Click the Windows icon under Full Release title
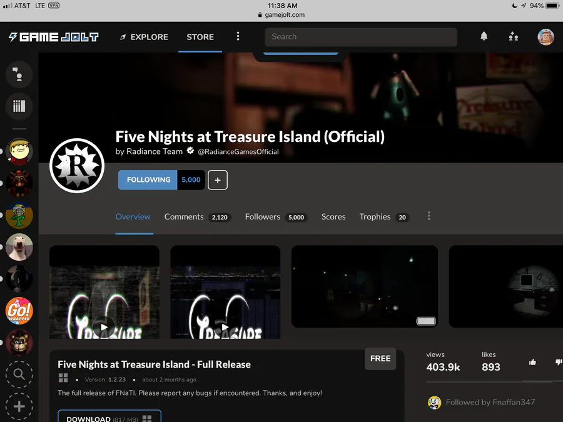 63,378
